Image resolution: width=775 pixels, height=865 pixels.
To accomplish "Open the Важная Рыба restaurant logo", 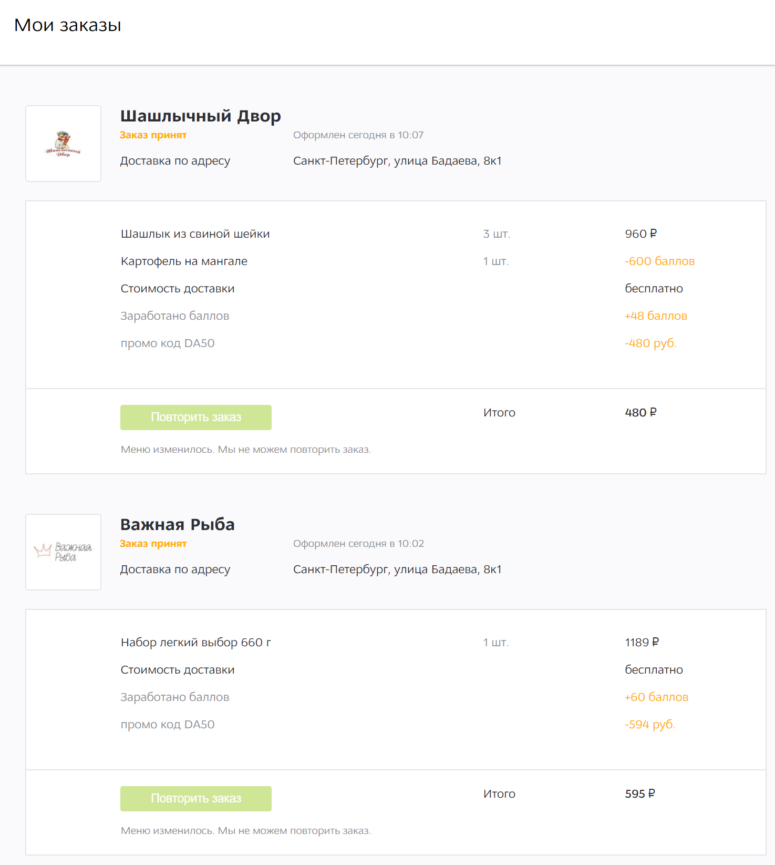I will 63,552.
